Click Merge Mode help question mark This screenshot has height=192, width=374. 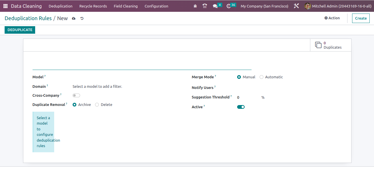215,76
